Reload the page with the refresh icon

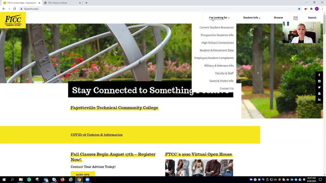(x=15, y=9)
